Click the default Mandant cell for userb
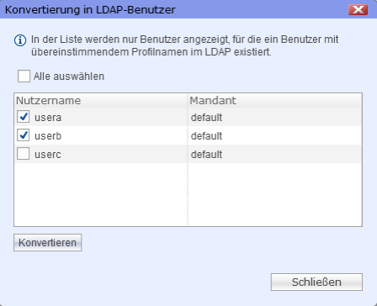Screen dimensions: 377x306 tap(206, 136)
